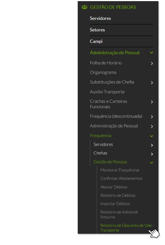
Task: Open Abonar Débitos
Action: (114, 187)
